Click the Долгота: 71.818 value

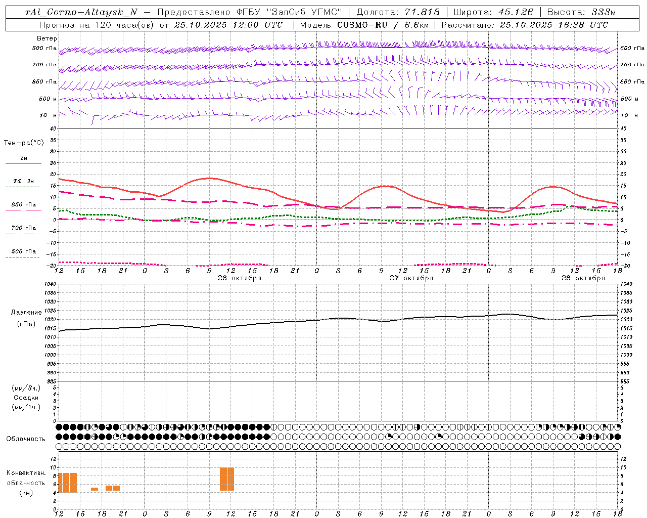click(398, 13)
